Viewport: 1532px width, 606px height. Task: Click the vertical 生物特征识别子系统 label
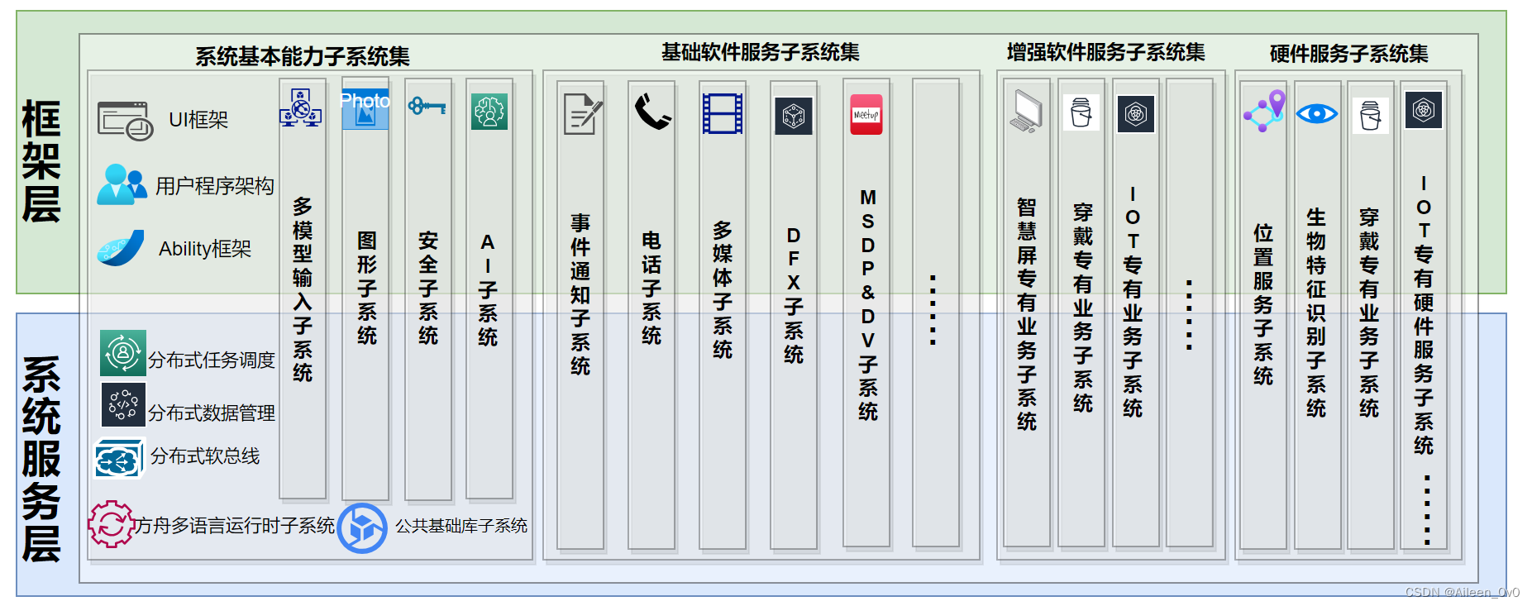pyautogui.click(x=1316, y=313)
